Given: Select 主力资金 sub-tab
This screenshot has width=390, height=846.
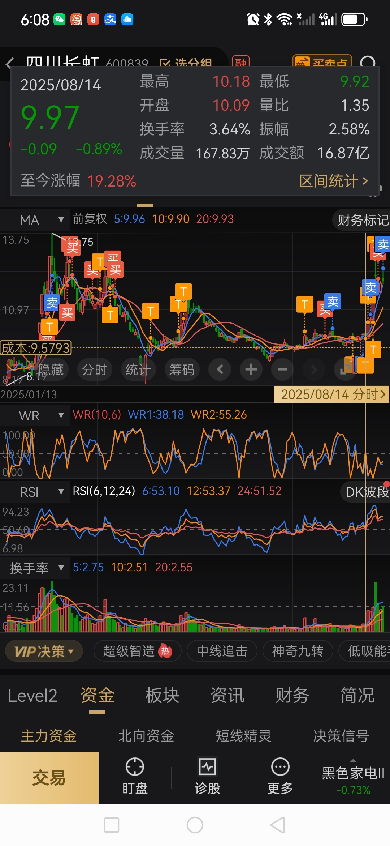Looking at the screenshot, I should pos(49,736).
